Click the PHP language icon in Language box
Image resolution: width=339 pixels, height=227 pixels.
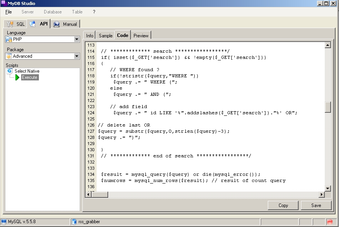pyautogui.click(x=9, y=39)
